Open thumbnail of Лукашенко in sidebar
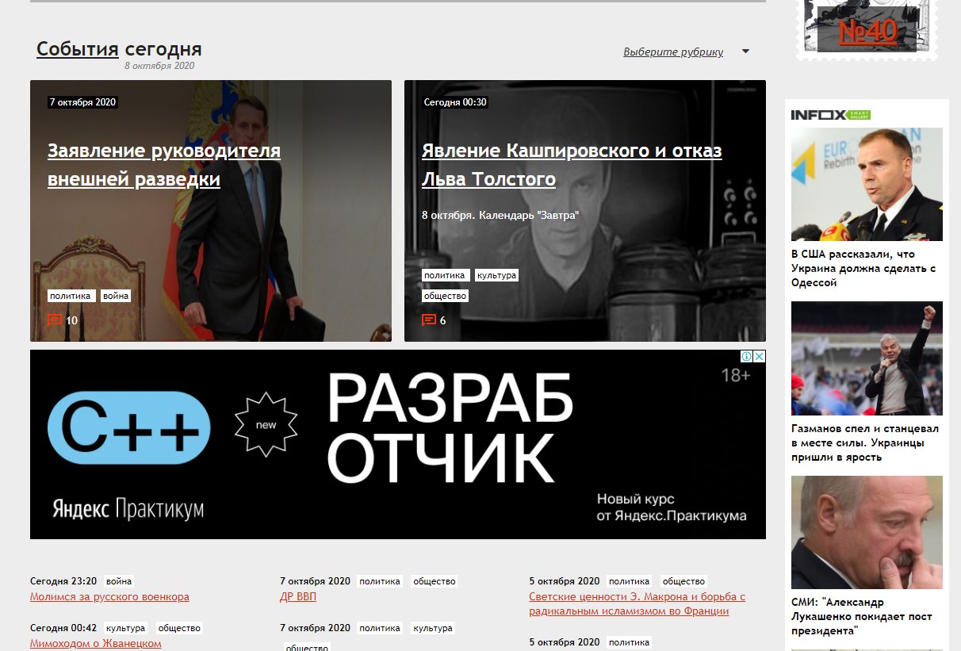Viewport: 961px width, 651px height. 867,532
